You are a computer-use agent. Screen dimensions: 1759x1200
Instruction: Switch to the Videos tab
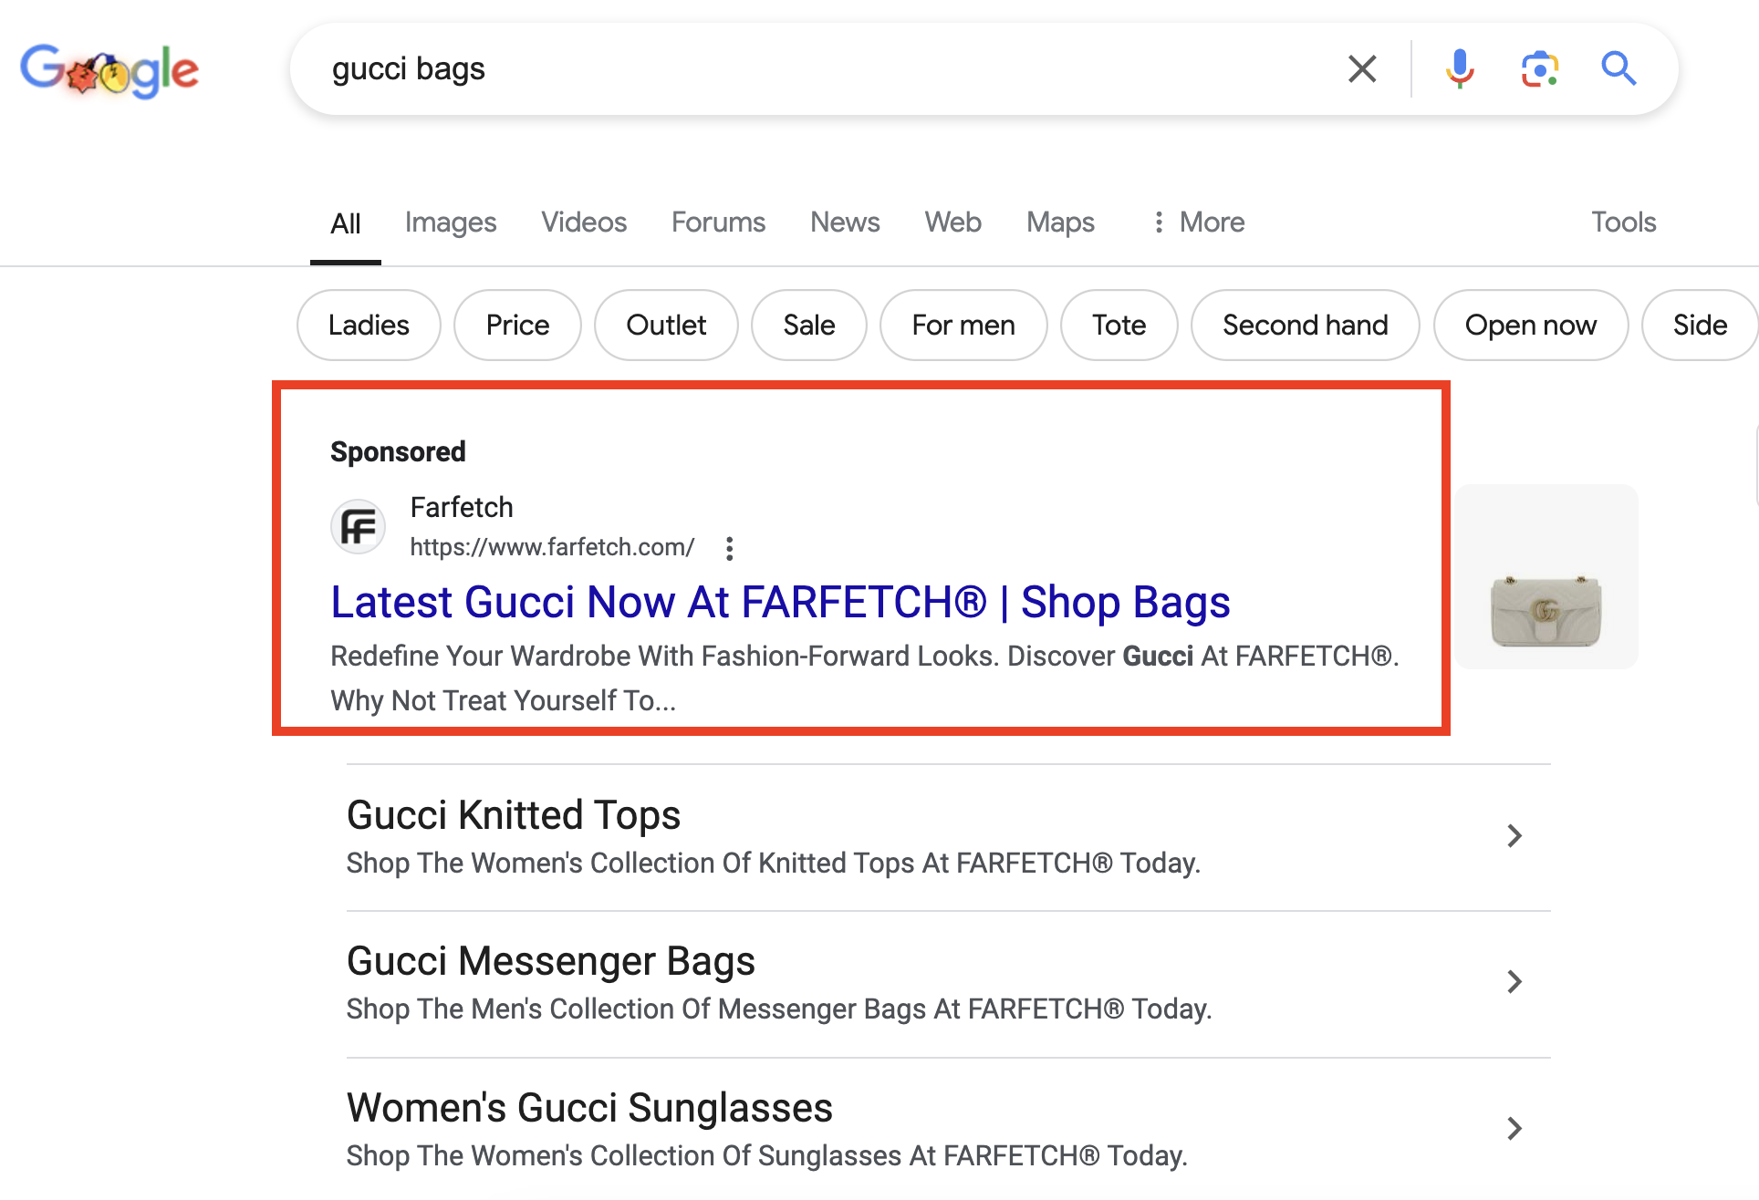[584, 222]
